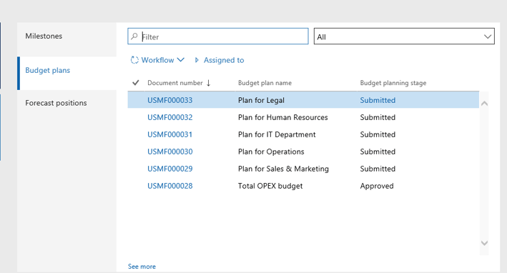The image size is (507, 273).
Task: Open the Milestones tab
Action: pyautogui.click(x=67, y=36)
